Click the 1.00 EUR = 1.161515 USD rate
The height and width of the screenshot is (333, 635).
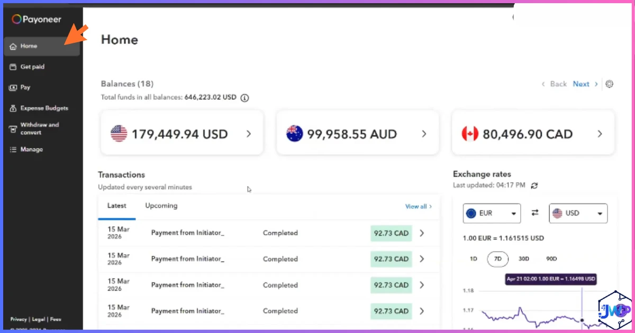[503, 238]
